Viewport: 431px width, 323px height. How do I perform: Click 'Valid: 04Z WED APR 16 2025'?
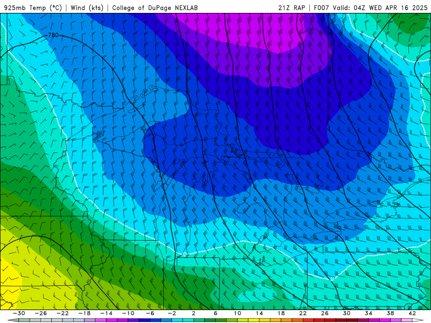click(x=380, y=8)
